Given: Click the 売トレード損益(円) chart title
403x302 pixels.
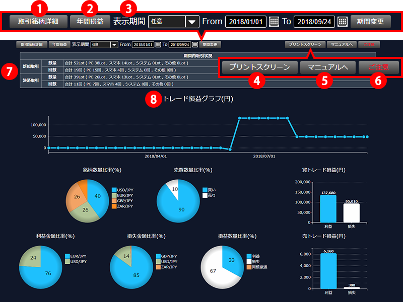Looking at the screenshot, I should [323, 236].
